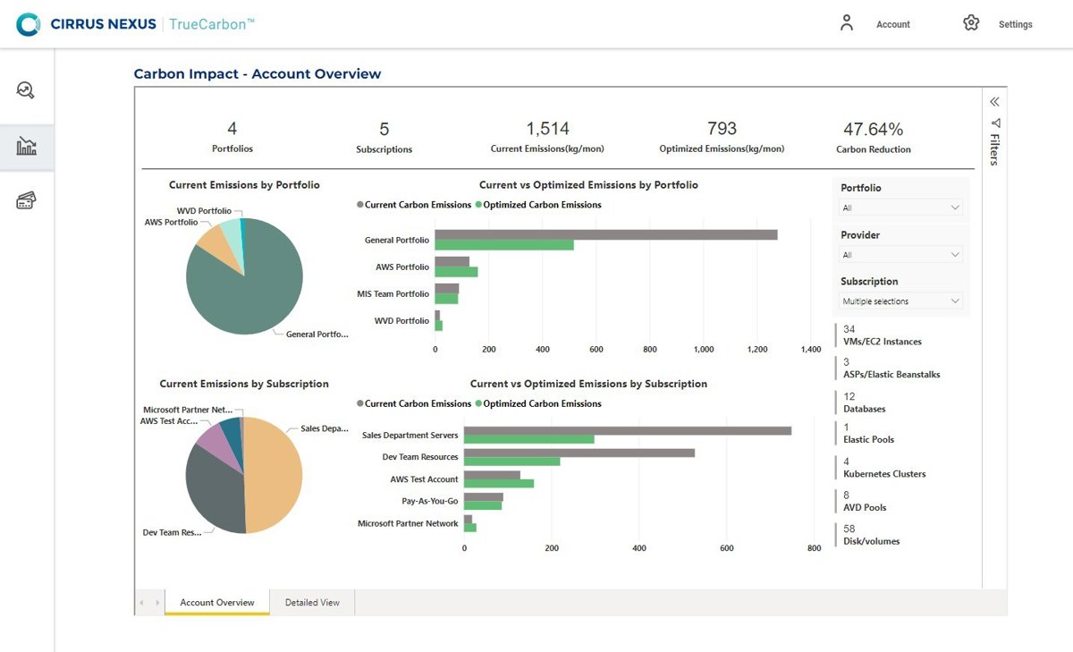The width and height of the screenshot is (1073, 652).
Task: Toggle Optimized Carbon Emissions legend in portfolio chart
Action: (542, 205)
